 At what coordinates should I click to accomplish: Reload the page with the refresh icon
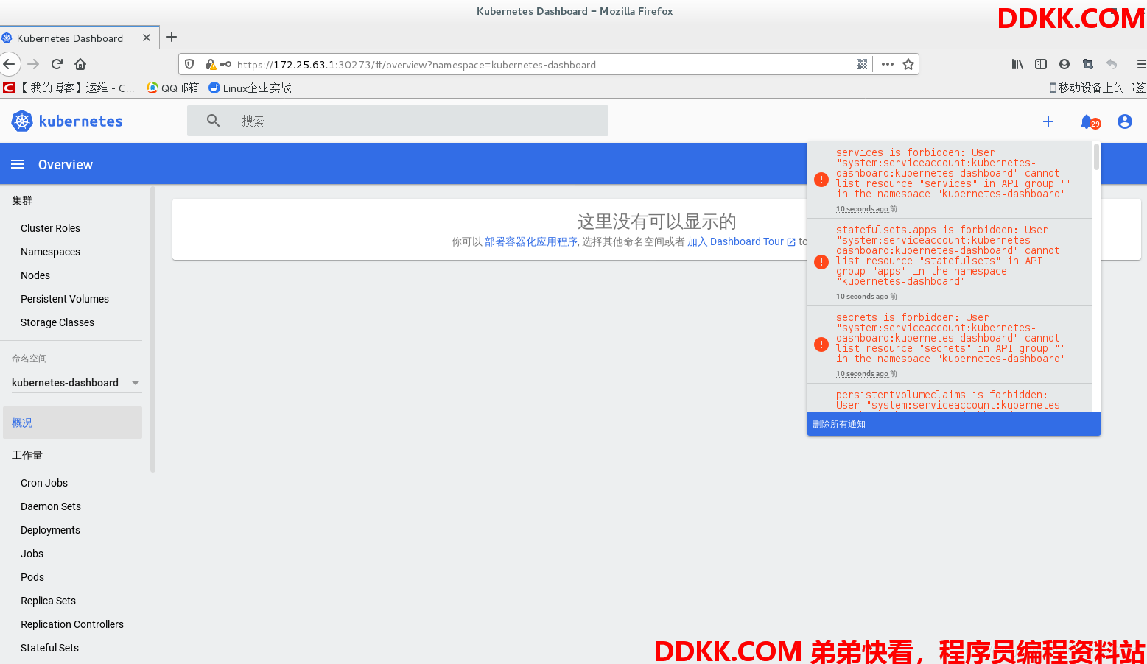click(x=57, y=64)
